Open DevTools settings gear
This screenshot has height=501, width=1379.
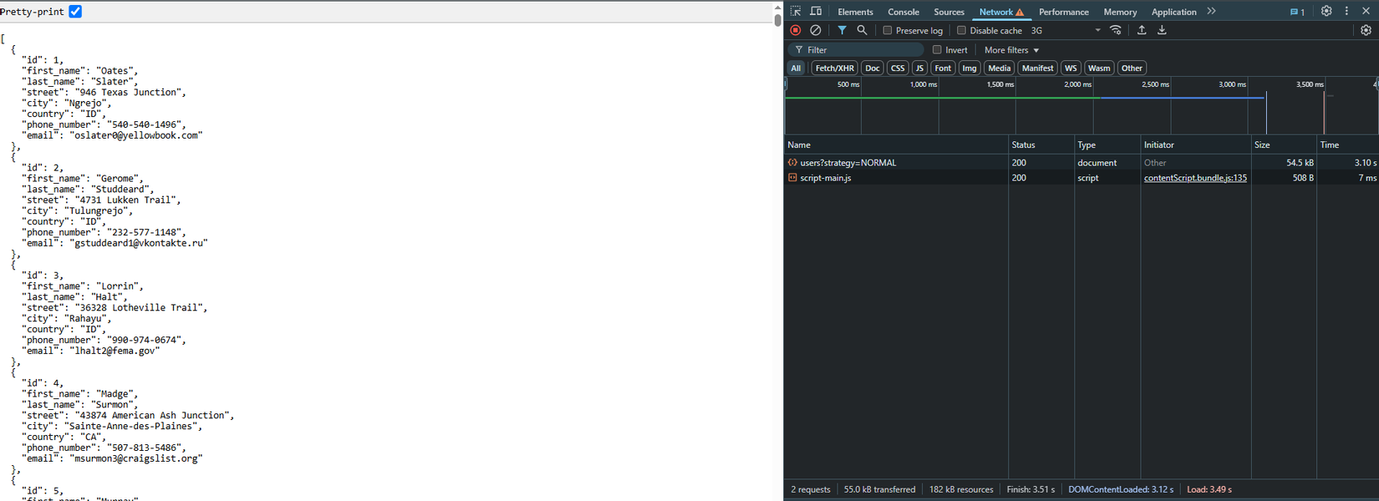click(1326, 11)
